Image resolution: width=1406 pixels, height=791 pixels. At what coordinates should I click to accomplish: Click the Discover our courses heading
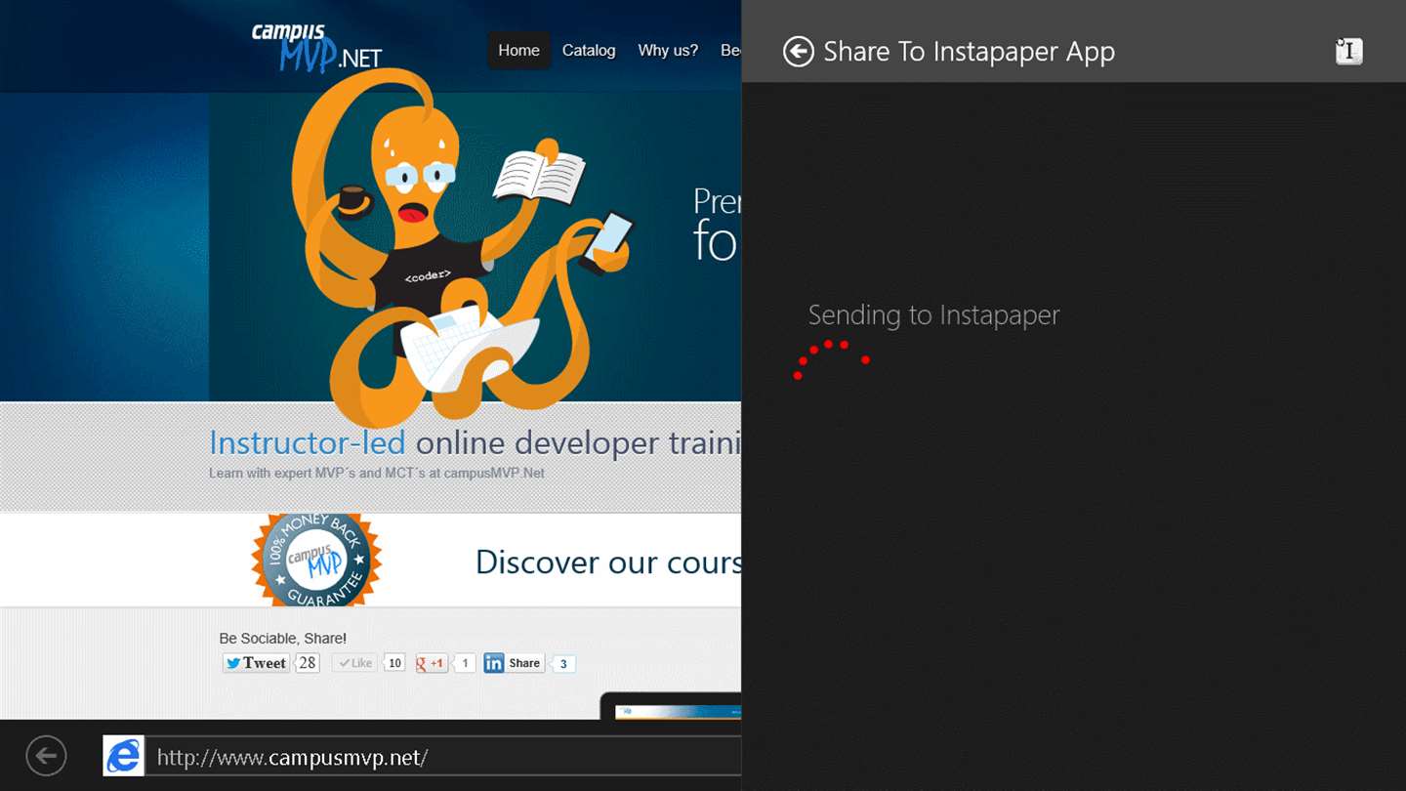click(608, 562)
